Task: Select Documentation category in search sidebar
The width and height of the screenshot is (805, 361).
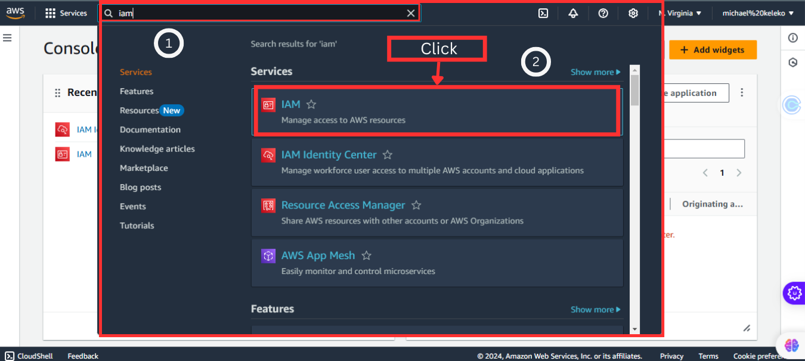Action: pos(150,129)
